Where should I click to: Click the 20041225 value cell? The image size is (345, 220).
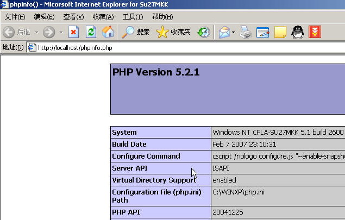pyautogui.click(x=278, y=212)
